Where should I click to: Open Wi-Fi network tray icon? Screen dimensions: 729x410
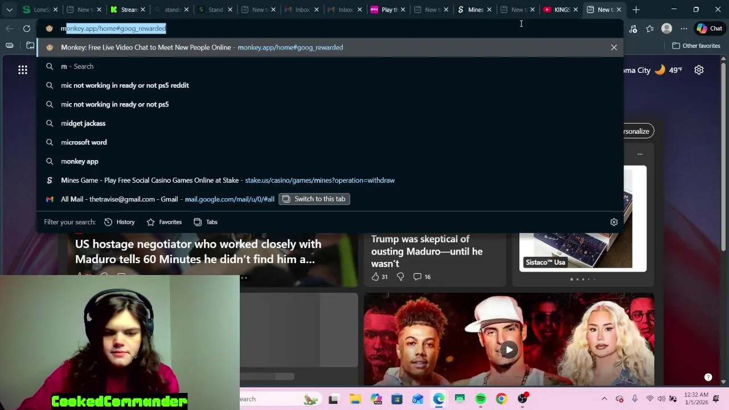[x=650, y=399]
